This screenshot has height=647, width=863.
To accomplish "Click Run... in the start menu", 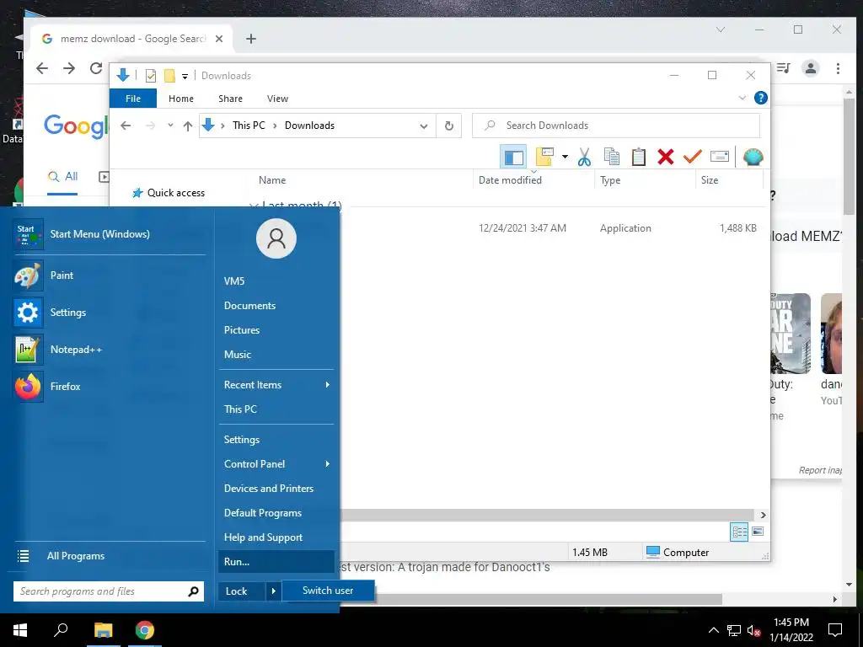I will tap(276, 562).
